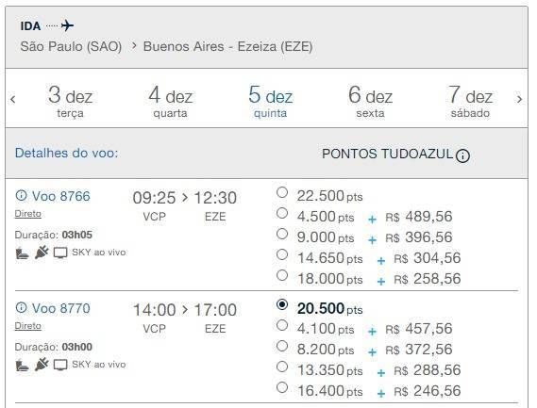Switch to the 6 dez sexta date

click(370, 101)
